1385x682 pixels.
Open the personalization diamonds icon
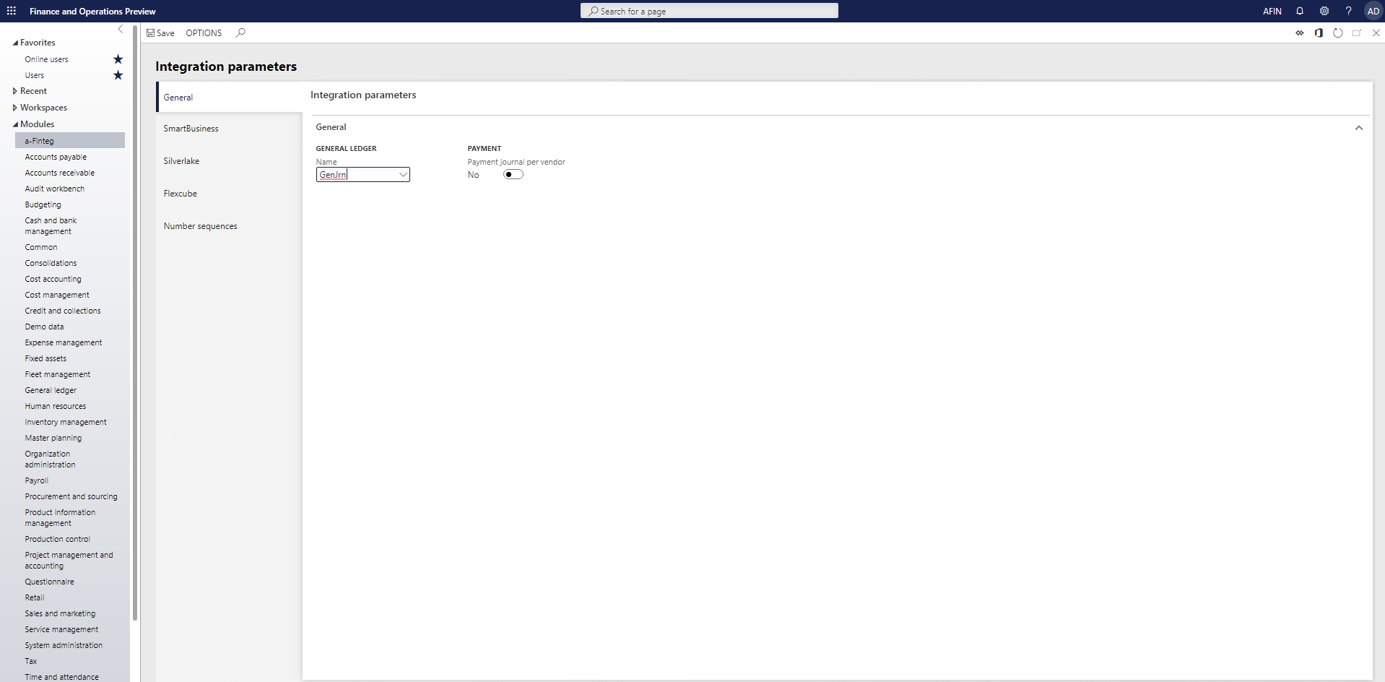(x=1300, y=33)
